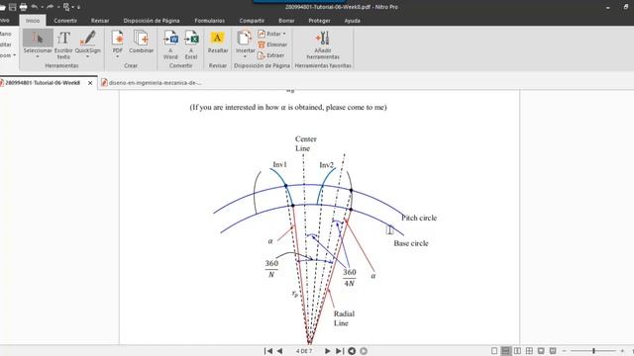Click Eliminar page option

[x=272, y=44]
